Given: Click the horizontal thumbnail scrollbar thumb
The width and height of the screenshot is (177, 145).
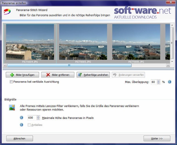Looking at the screenshot, I should [x=69, y=65].
